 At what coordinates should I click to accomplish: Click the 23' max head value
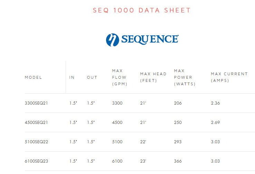click(143, 161)
